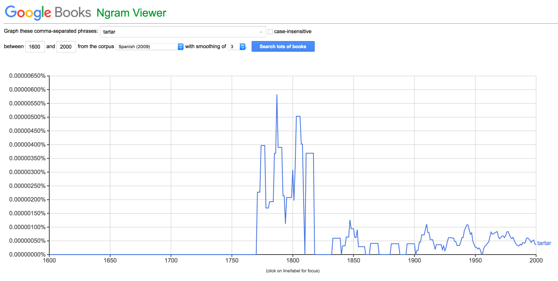This screenshot has width=558, height=281.
Task: Toggle the case-insensitive checkbox
Action: [270, 32]
